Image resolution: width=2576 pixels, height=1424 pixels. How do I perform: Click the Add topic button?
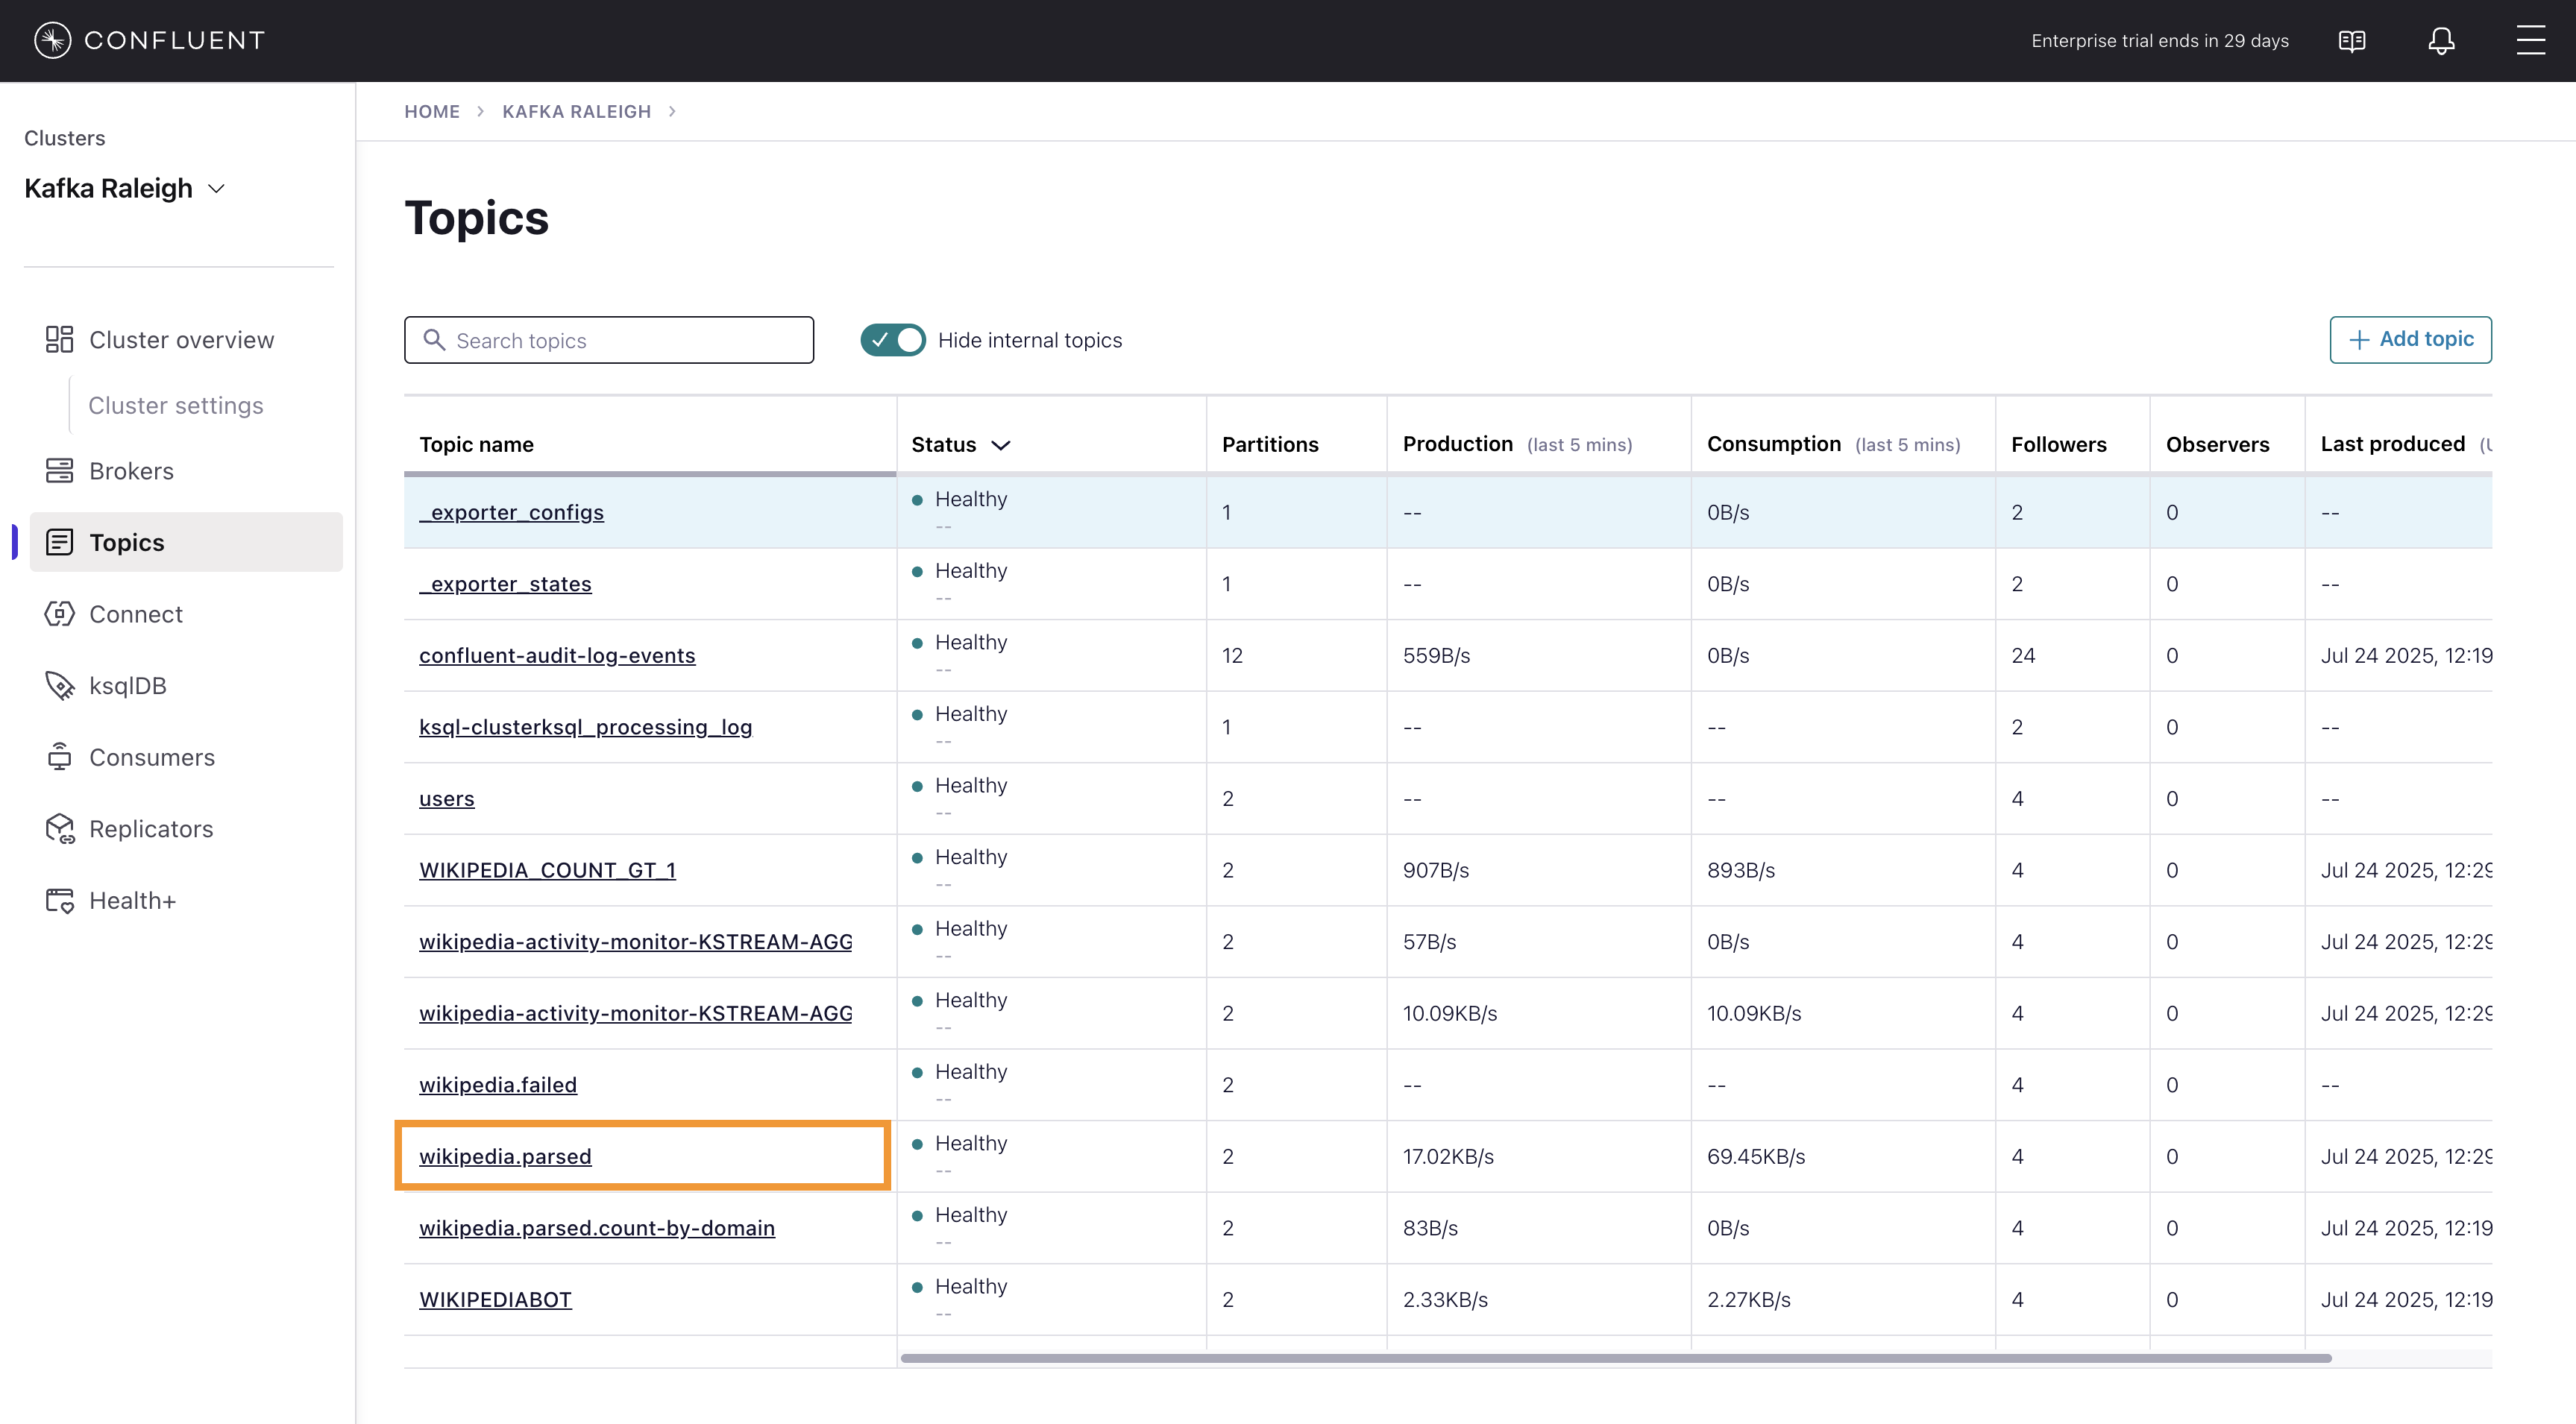click(2410, 340)
